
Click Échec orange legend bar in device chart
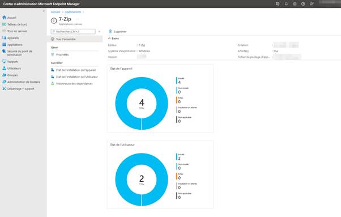pos(177,100)
